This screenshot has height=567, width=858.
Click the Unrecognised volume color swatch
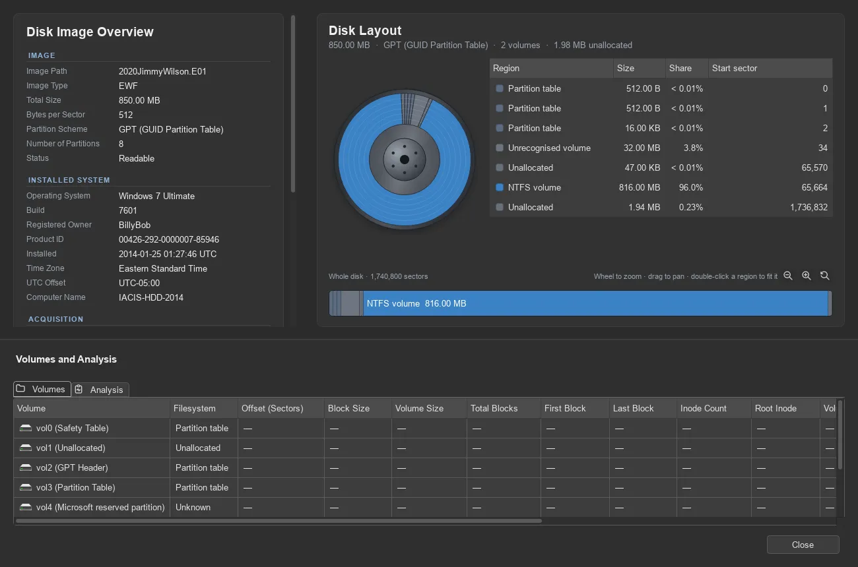pos(500,148)
